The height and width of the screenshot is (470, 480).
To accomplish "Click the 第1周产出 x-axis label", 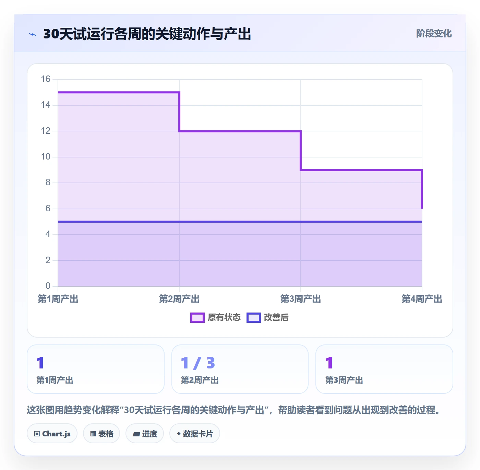I will tap(58, 299).
